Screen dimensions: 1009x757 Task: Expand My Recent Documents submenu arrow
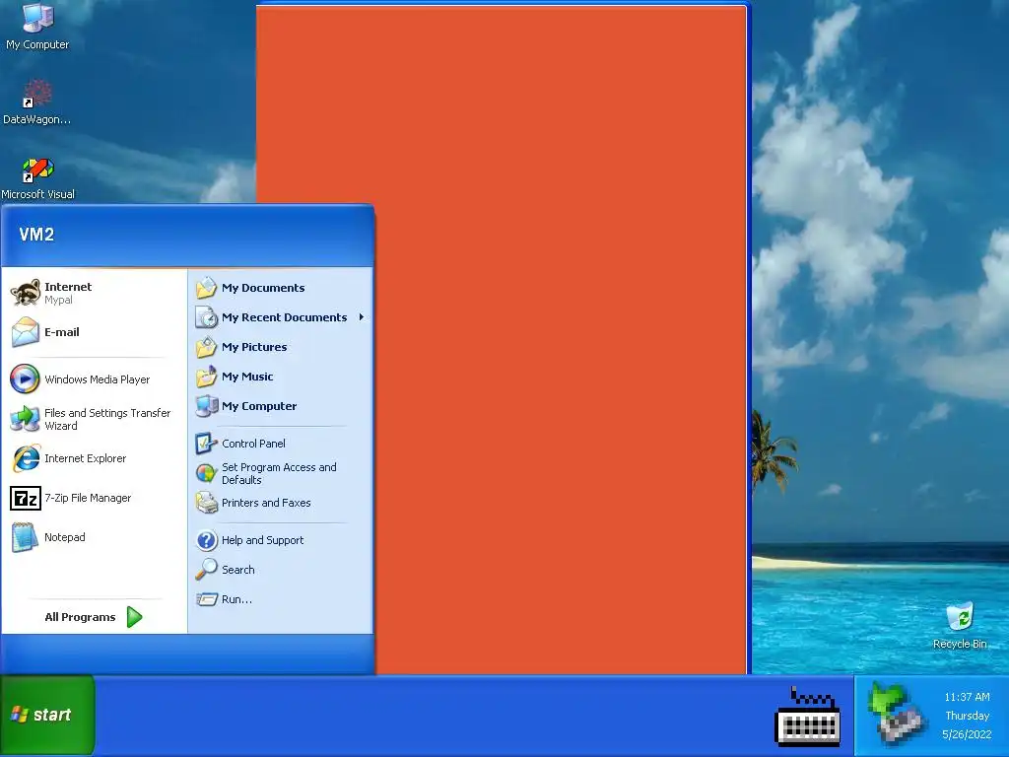362,317
